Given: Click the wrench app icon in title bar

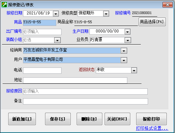Looking at the screenshot, I should (4, 5).
